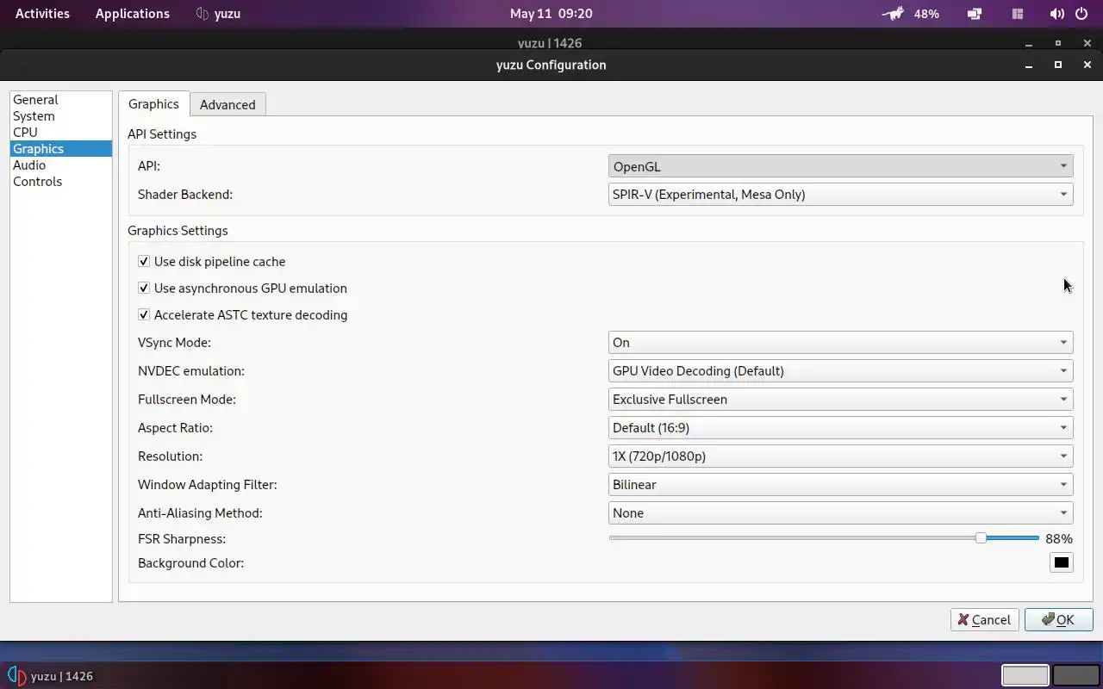This screenshot has width=1103, height=689.
Task: Confirm settings with the OK button
Action: [1058, 620]
